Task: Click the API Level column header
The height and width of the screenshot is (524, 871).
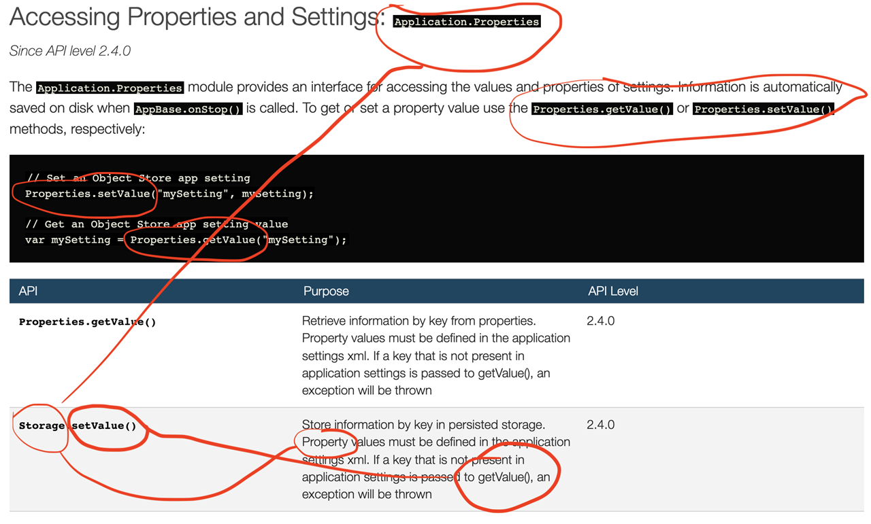Action: click(x=613, y=291)
